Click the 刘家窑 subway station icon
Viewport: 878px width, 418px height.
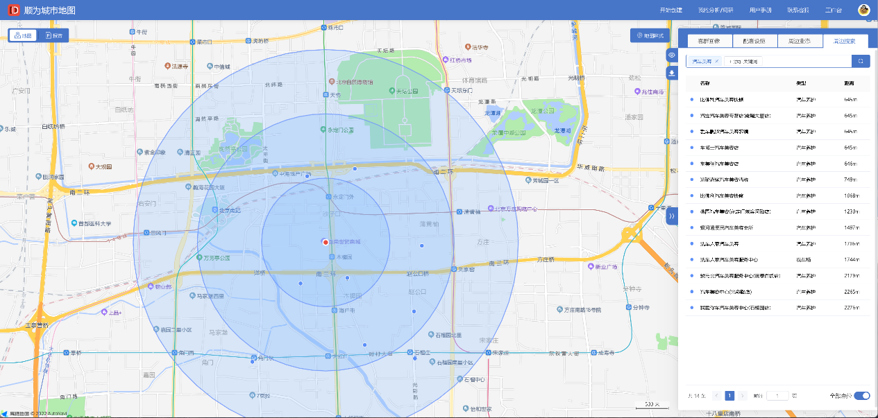453,269
